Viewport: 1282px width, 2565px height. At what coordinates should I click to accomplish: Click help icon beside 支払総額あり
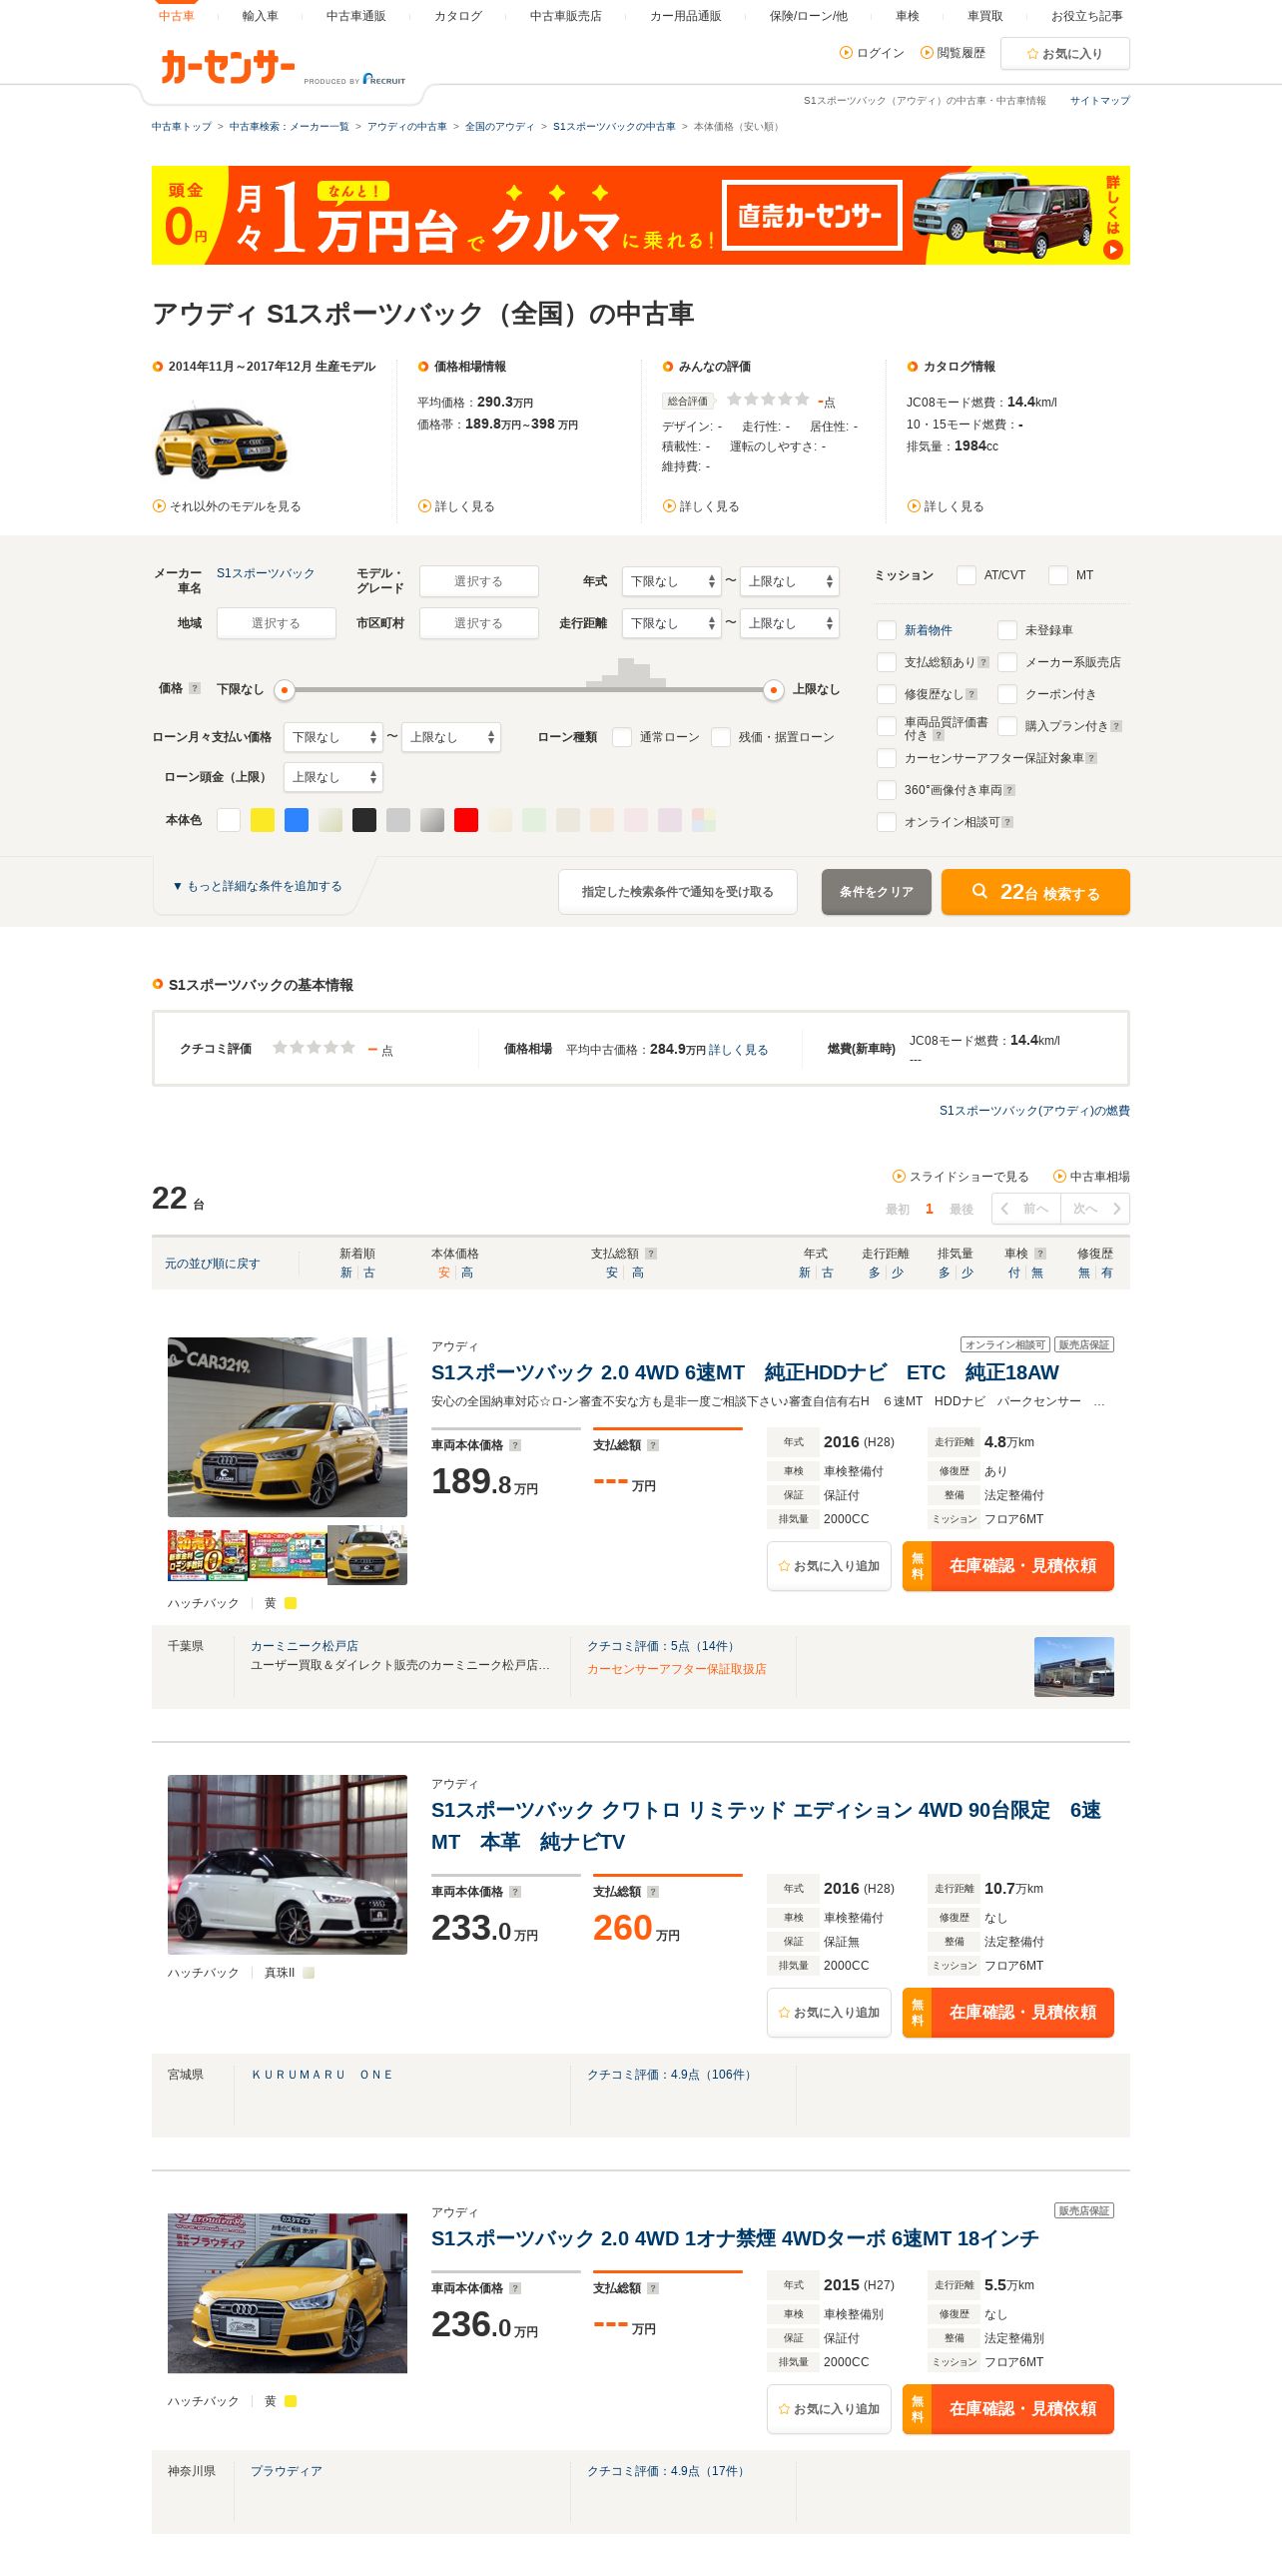tap(983, 662)
